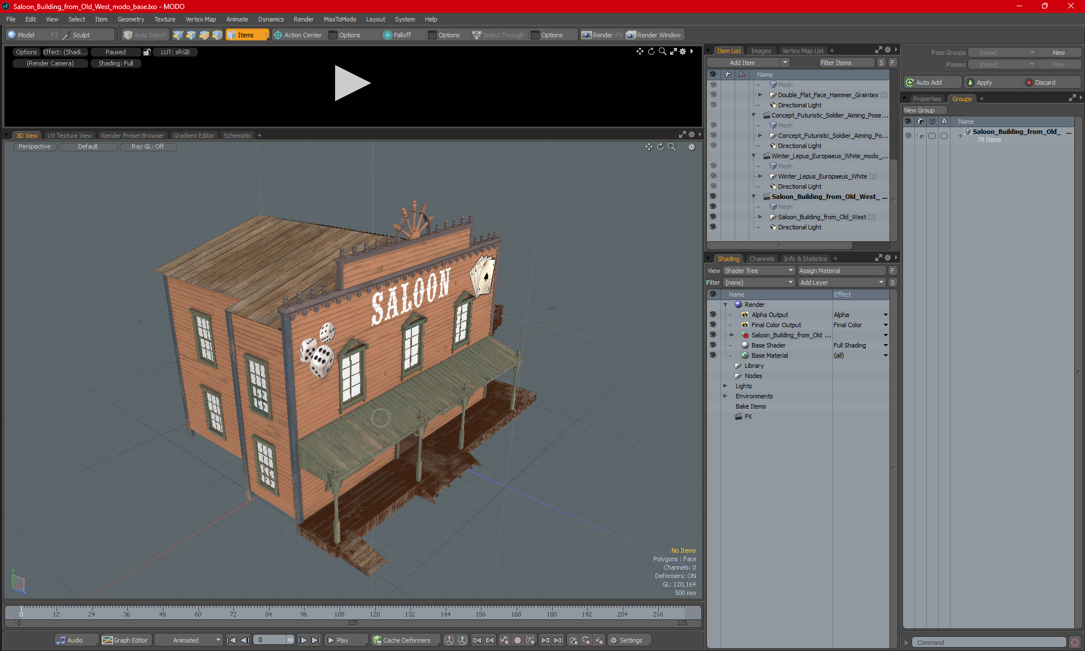Open the Texture menu

[x=164, y=19]
